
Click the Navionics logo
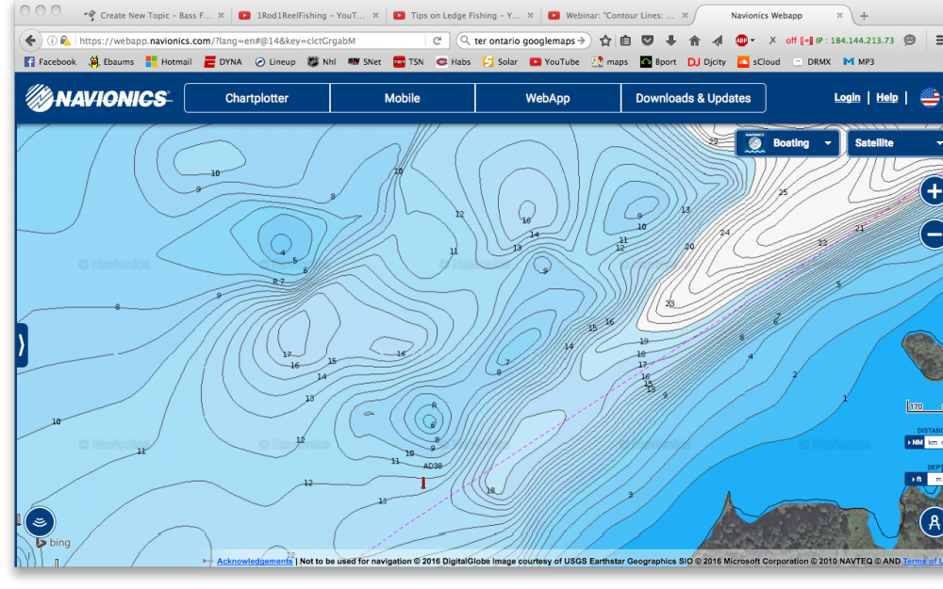98,98
